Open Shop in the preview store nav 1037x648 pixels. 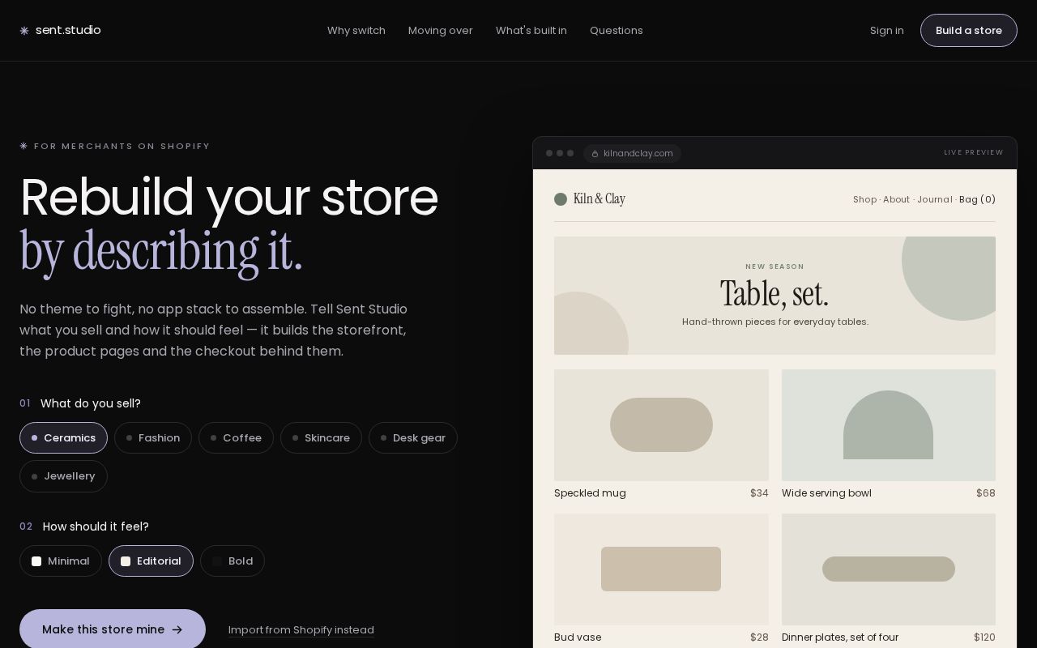coord(864,199)
